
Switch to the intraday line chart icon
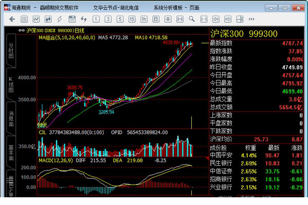(36, 19)
